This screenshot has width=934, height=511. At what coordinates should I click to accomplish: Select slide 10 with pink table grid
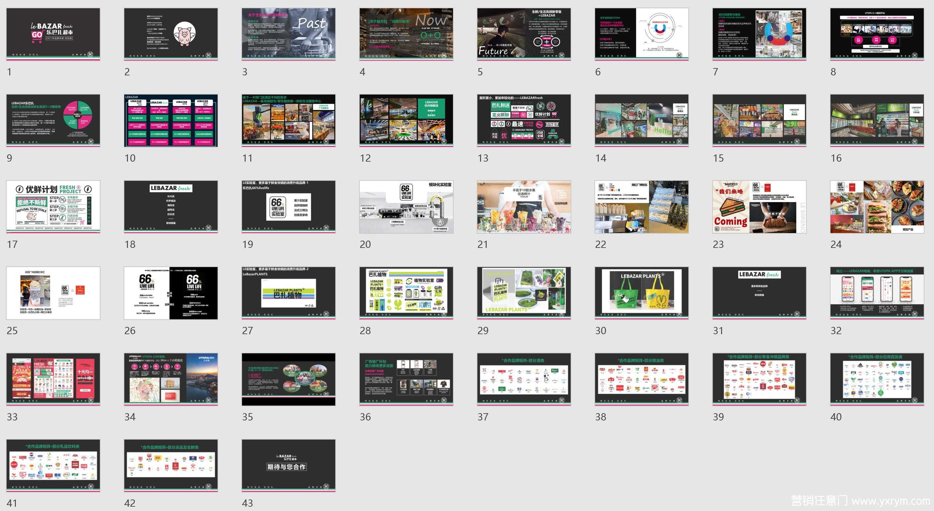click(171, 120)
